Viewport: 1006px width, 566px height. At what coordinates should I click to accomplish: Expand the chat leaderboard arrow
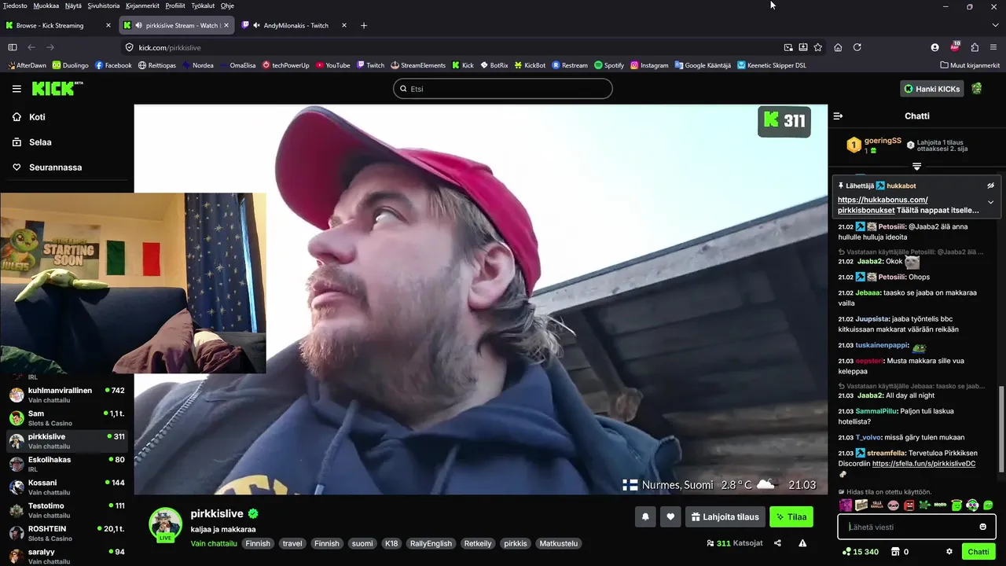[x=916, y=167]
